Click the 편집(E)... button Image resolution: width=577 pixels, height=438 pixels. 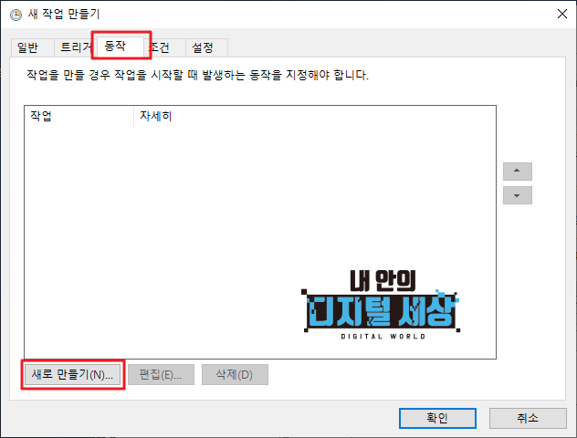(x=161, y=375)
